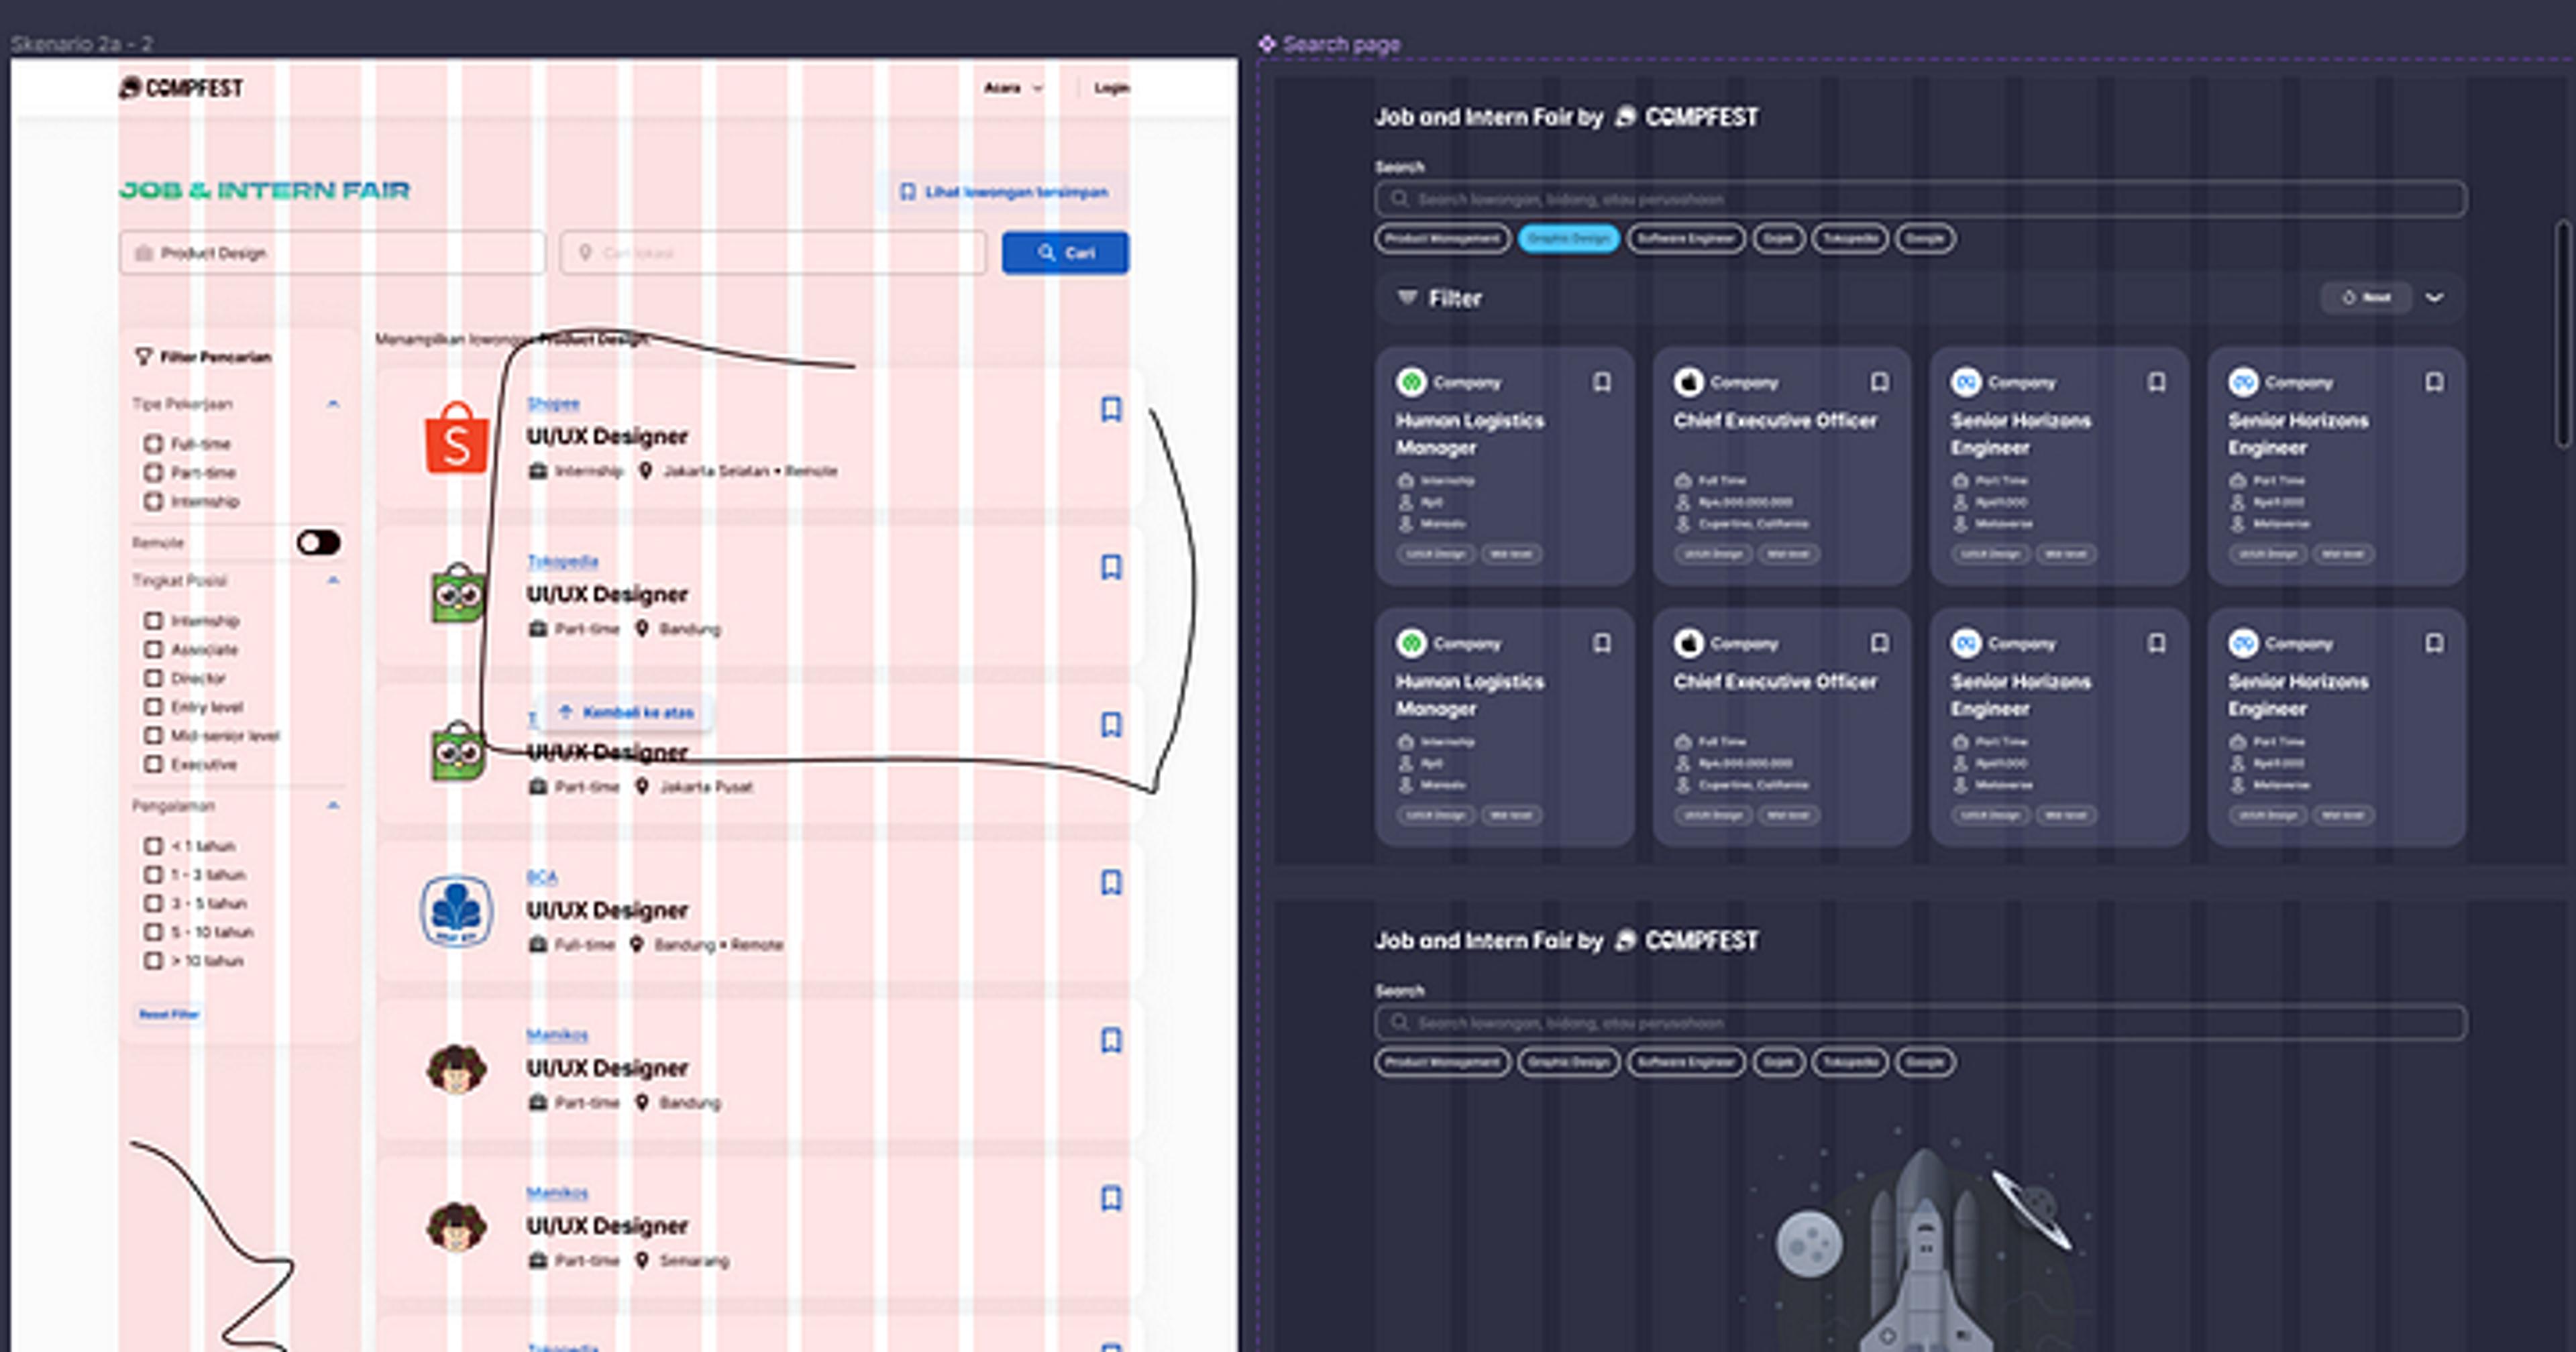Click the right-side vertical scrollbar
2576x1352 pixels.
2562,335
